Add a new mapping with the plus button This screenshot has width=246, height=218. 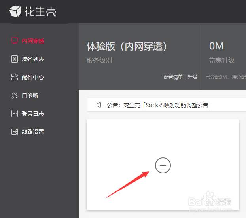point(163,165)
